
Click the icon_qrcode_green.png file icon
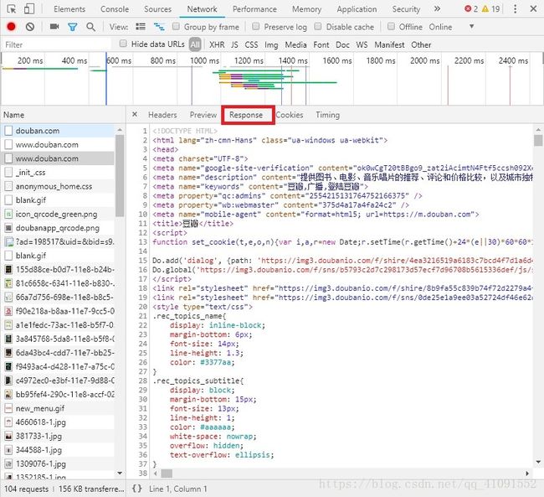[8, 214]
